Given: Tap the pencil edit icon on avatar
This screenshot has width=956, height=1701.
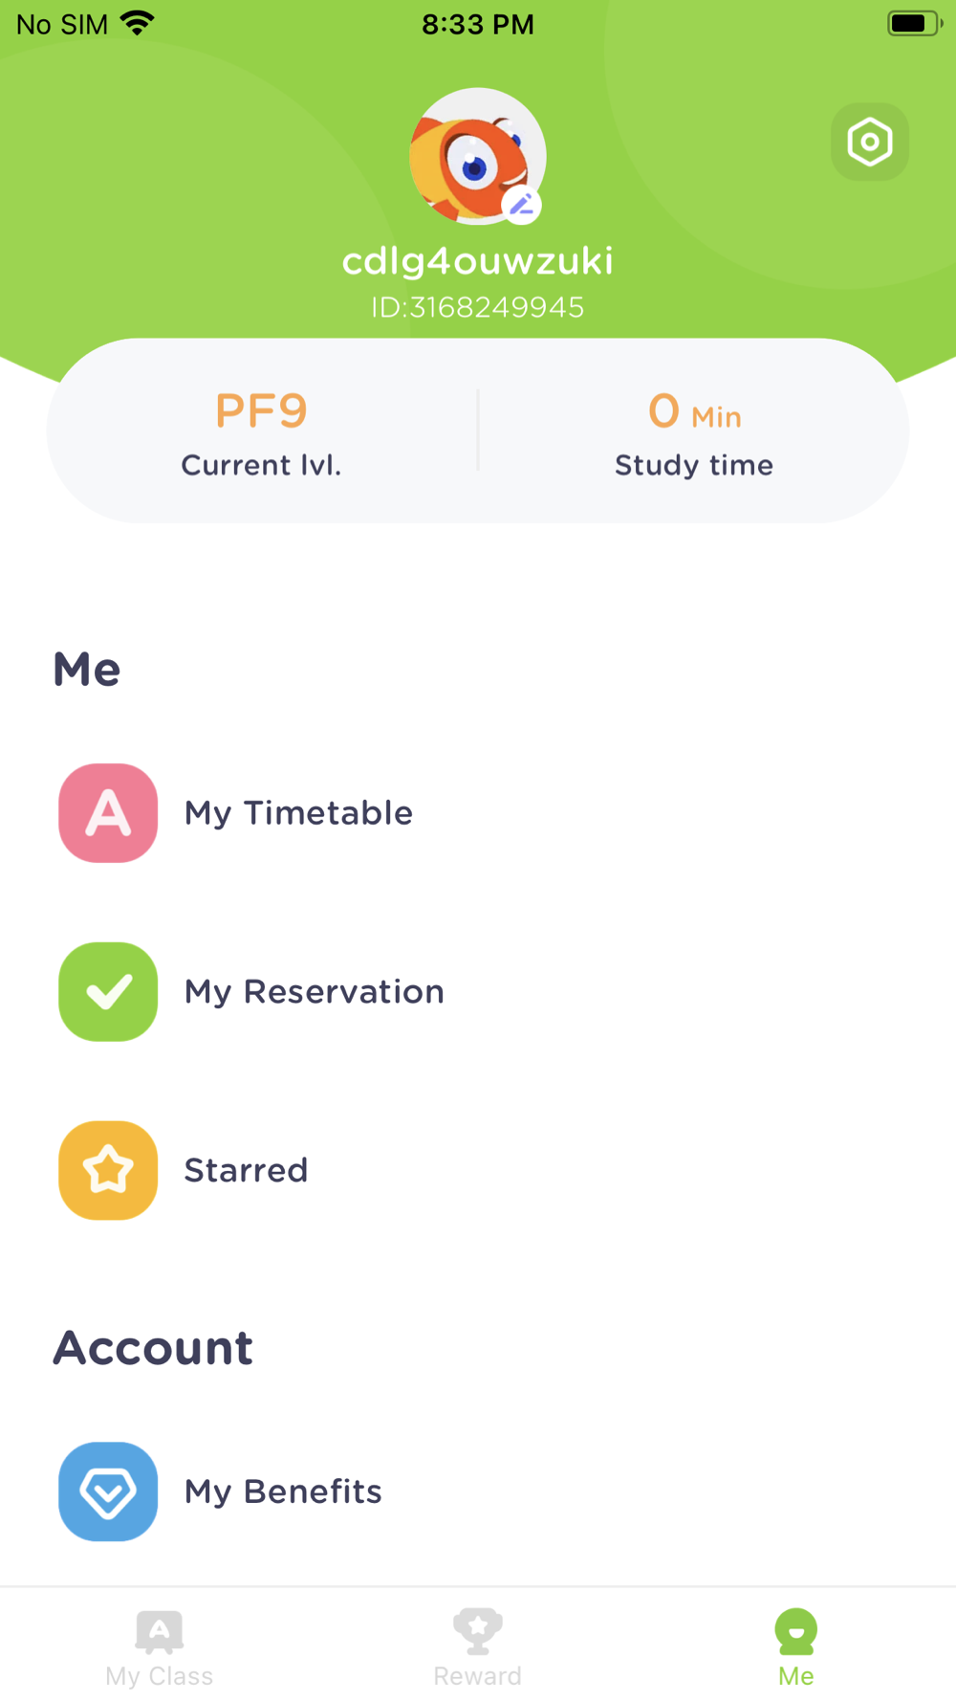Looking at the screenshot, I should pyautogui.click(x=522, y=205).
